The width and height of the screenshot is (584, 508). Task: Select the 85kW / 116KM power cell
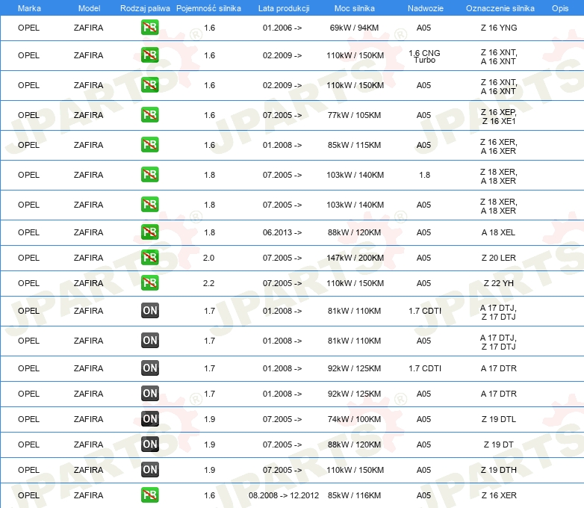point(354,495)
